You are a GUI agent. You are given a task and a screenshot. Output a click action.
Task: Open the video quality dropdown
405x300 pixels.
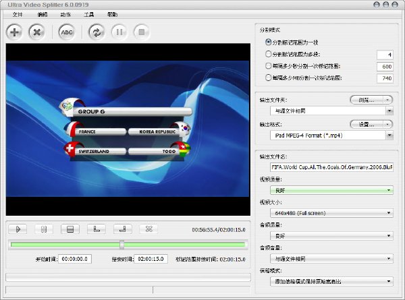[331, 190]
